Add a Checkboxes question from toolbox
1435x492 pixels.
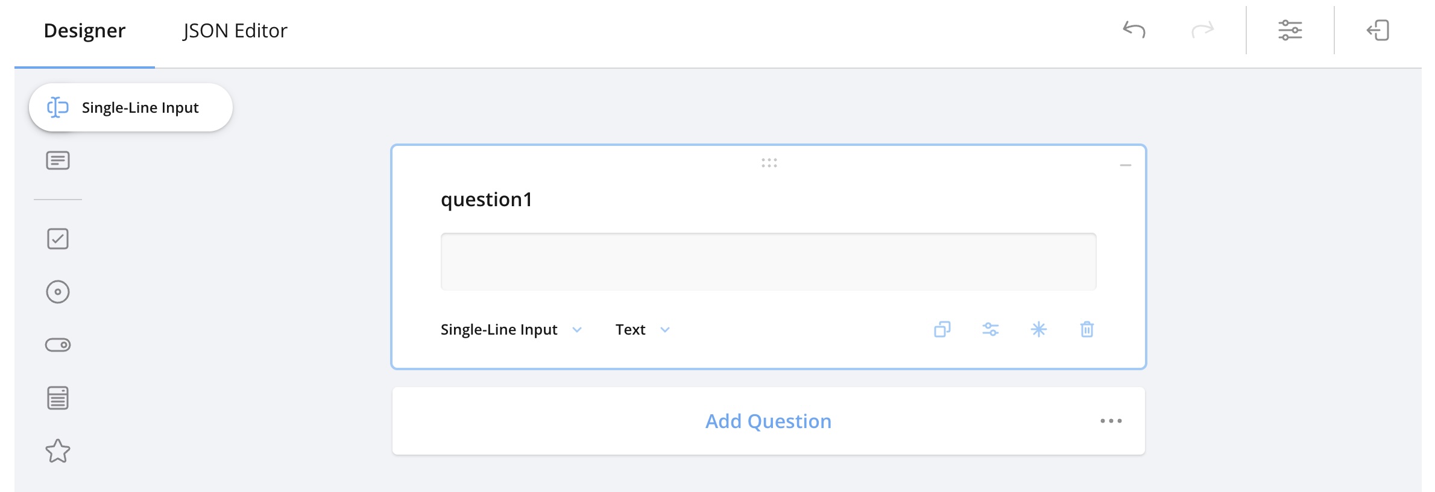pyautogui.click(x=58, y=239)
